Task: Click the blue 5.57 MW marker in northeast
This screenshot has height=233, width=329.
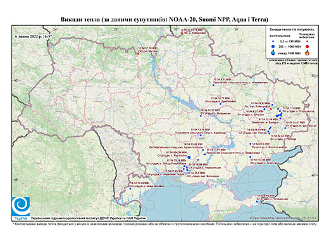Action: (x=213, y=85)
